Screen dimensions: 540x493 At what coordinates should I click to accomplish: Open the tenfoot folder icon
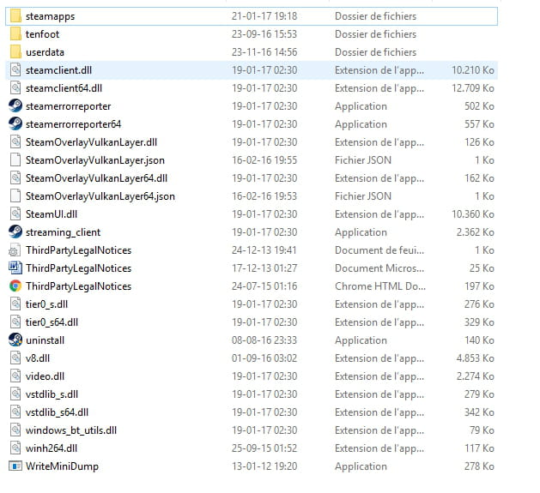coord(15,34)
